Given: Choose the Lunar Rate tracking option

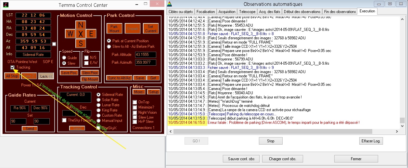Looking at the screenshot, I should (x=99, y=105).
